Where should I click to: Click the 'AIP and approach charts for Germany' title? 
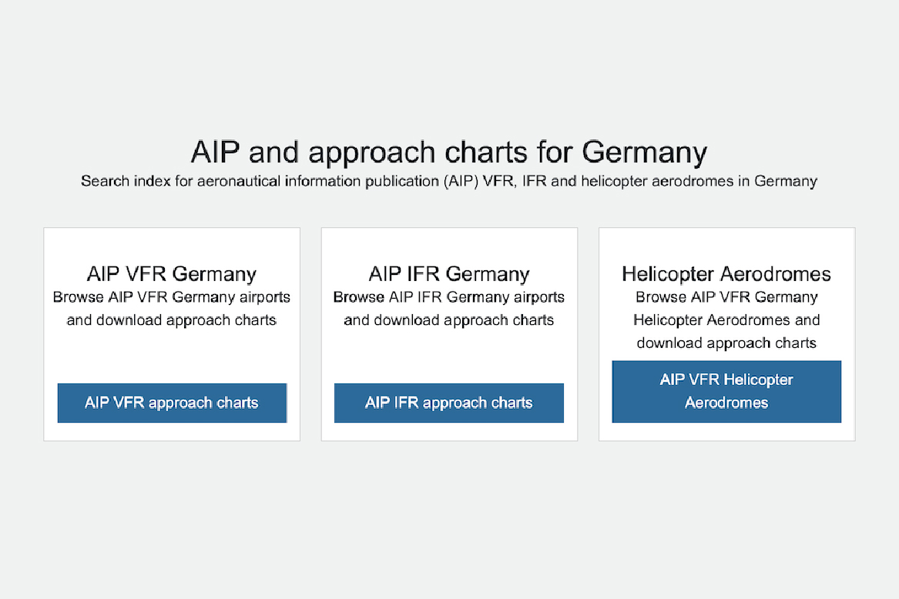pyautogui.click(x=449, y=152)
